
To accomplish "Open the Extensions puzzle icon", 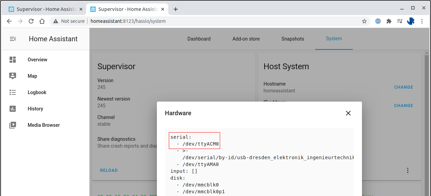I will coord(389,21).
